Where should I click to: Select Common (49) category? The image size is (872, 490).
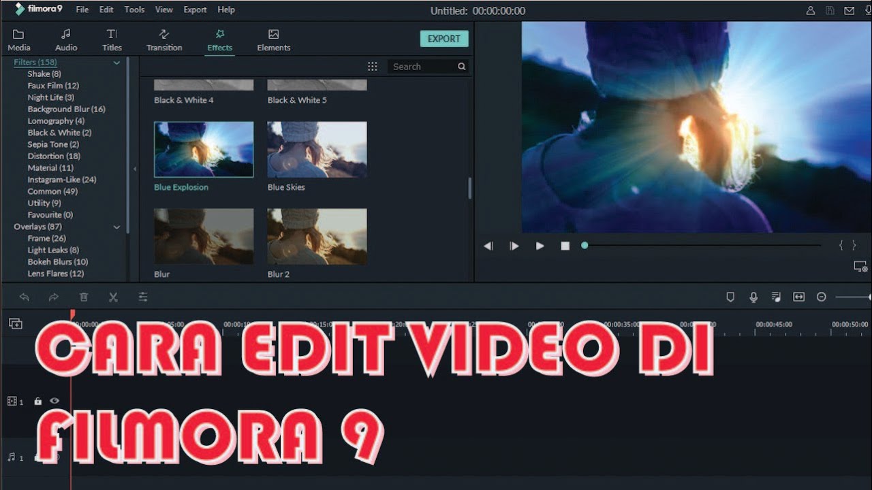[52, 191]
